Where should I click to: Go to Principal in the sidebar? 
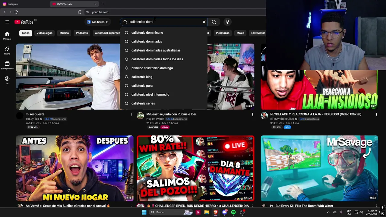click(x=7, y=36)
